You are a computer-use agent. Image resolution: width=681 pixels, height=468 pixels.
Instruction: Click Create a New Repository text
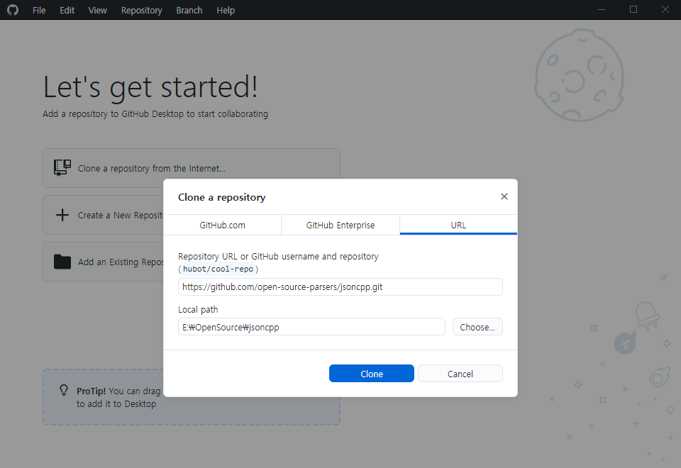click(x=121, y=216)
